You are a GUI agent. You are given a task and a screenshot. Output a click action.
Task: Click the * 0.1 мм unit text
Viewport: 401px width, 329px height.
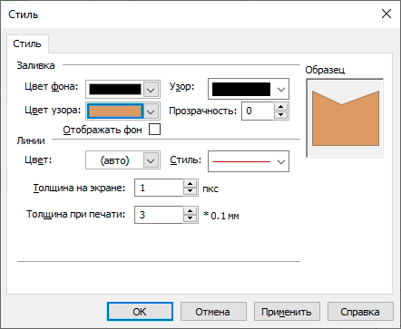pyautogui.click(x=221, y=216)
